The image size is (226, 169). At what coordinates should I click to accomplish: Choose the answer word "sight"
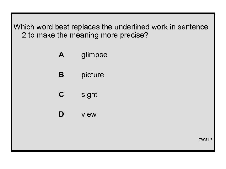(x=89, y=95)
